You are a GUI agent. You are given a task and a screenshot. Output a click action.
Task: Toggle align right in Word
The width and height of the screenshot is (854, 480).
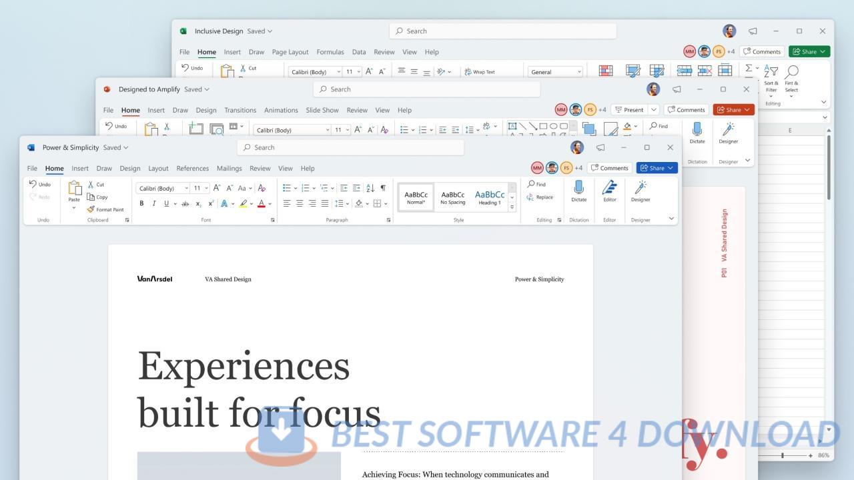[312, 203]
